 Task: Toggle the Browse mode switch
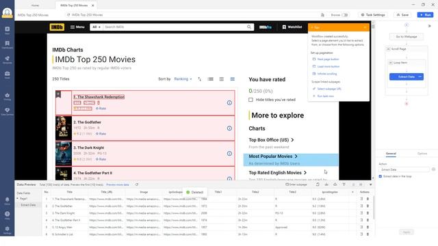[x=345, y=15]
